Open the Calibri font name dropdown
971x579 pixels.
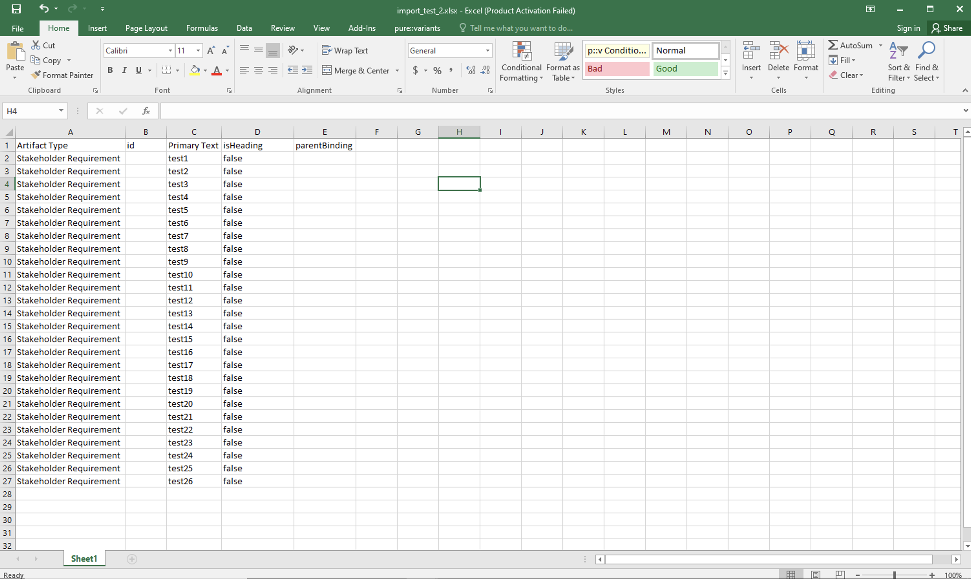(170, 50)
